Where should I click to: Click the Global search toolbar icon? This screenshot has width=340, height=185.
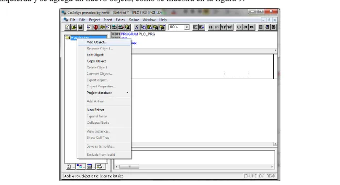tap(127, 27)
